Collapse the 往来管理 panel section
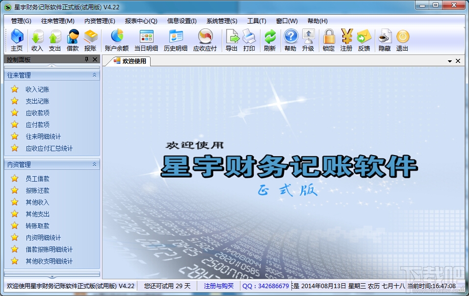This screenshot has height=296, width=469. point(94,75)
